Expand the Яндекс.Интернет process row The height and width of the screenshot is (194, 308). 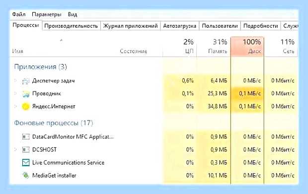(x=15, y=106)
